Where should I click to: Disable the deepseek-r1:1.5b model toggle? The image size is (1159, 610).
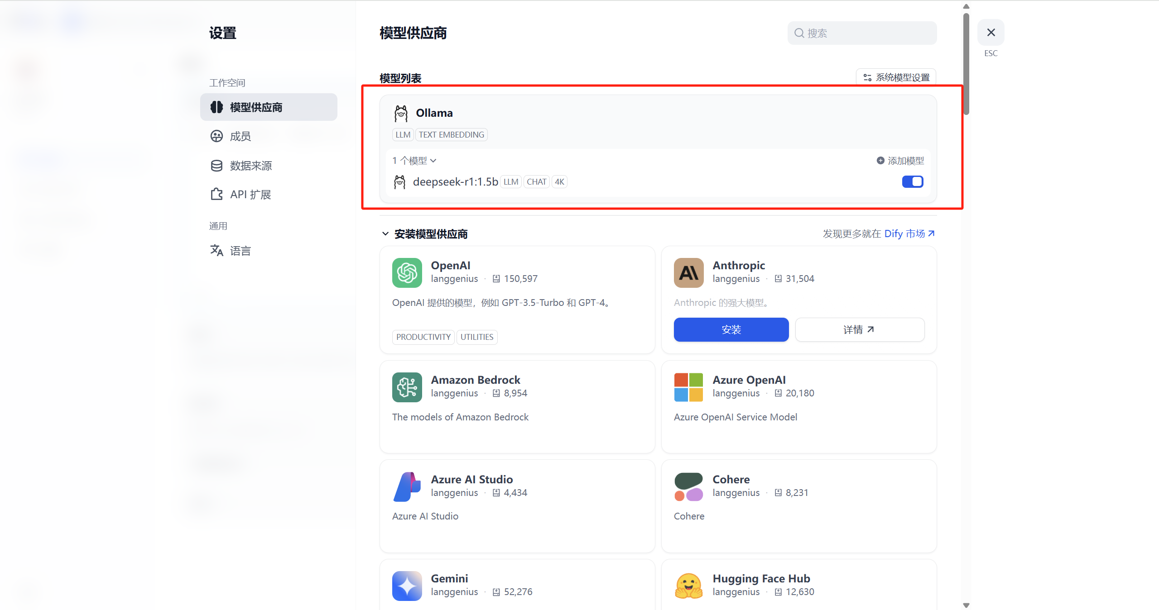point(913,181)
